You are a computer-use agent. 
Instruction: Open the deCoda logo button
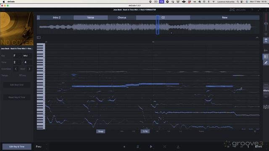point(237,10)
